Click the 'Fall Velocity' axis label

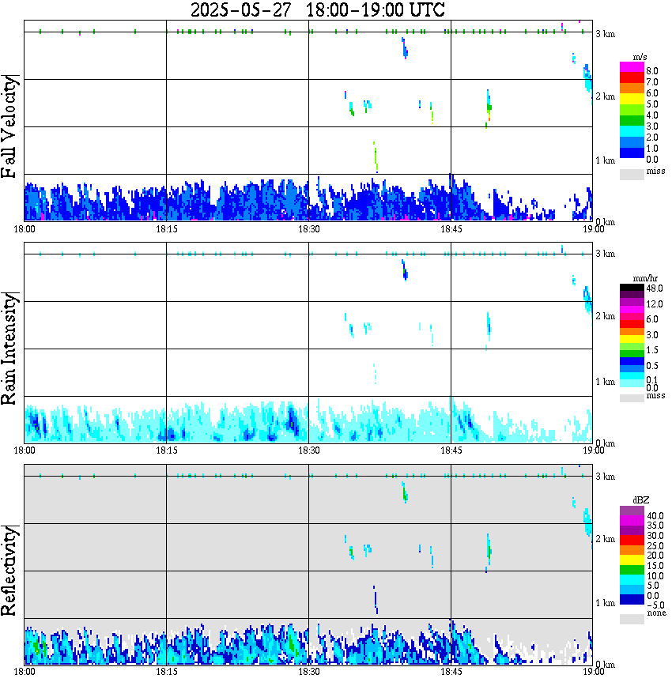pos(9,126)
